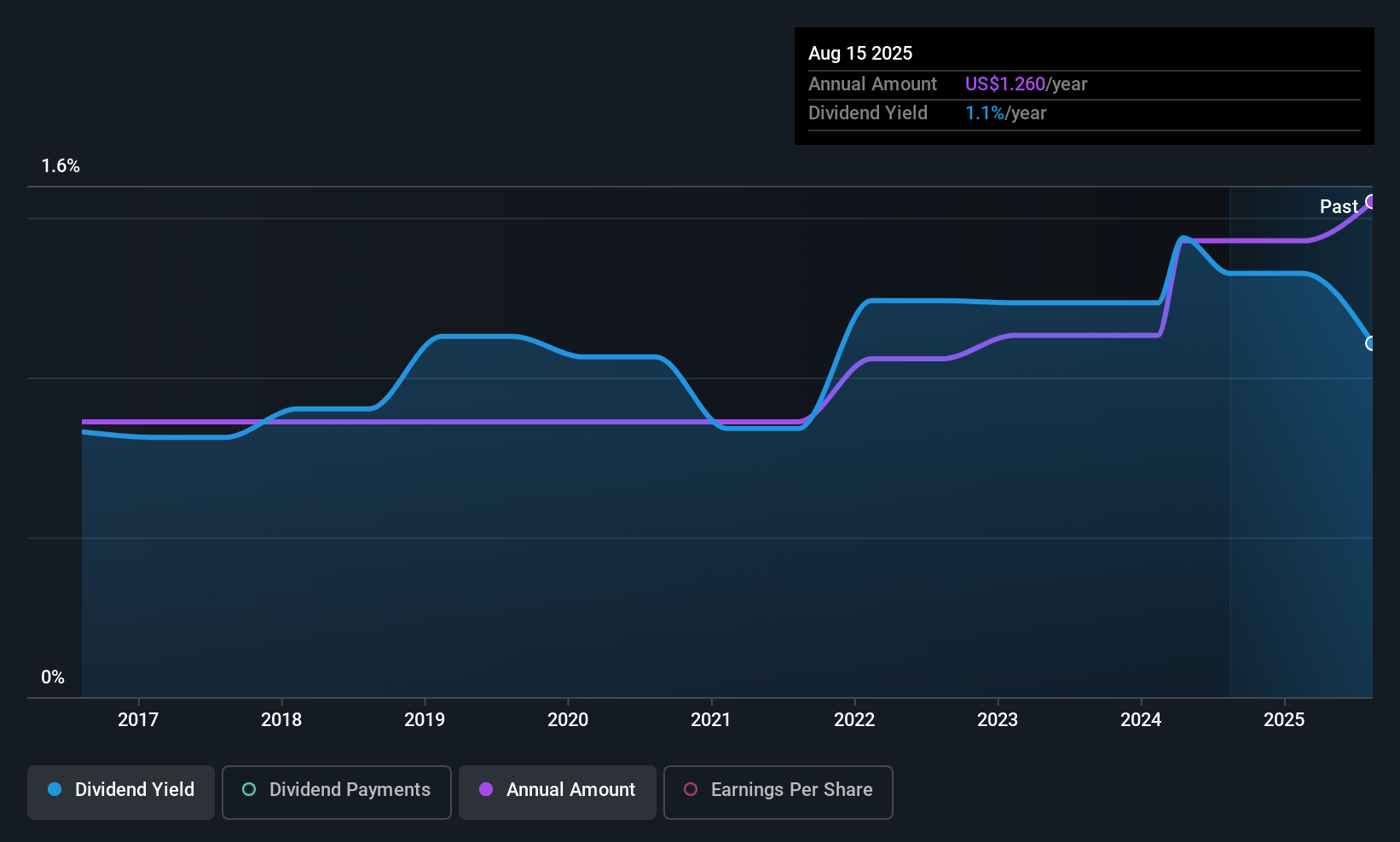Toggle the Annual Amount legend button

(x=558, y=793)
